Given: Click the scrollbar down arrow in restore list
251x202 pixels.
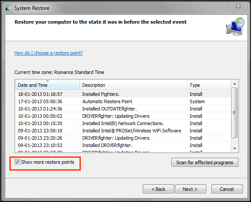Looking at the screenshot, I should pos(235,149).
